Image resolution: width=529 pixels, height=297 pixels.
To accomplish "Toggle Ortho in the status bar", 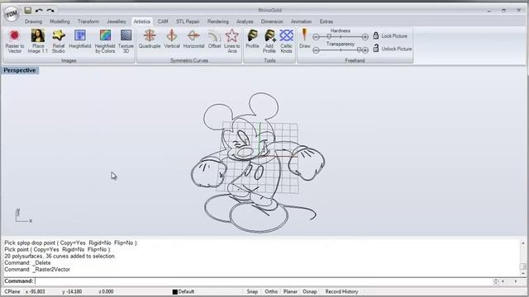I will (x=271, y=291).
